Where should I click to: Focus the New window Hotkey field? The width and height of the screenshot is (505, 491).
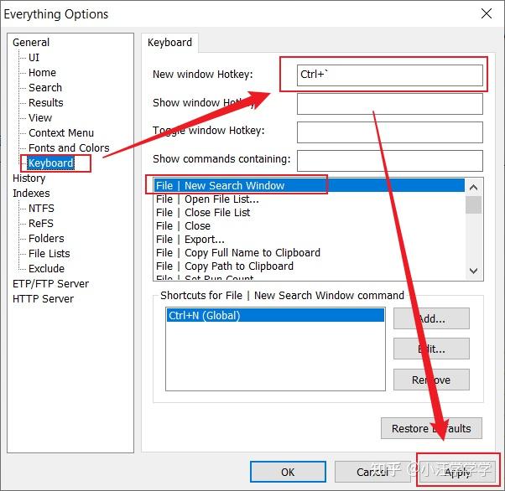click(390, 75)
